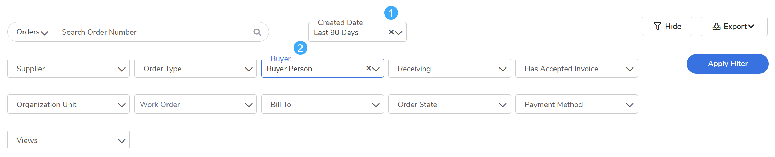Open the Orders search type dropdown
This screenshot has height=157, width=775.
click(32, 32)
